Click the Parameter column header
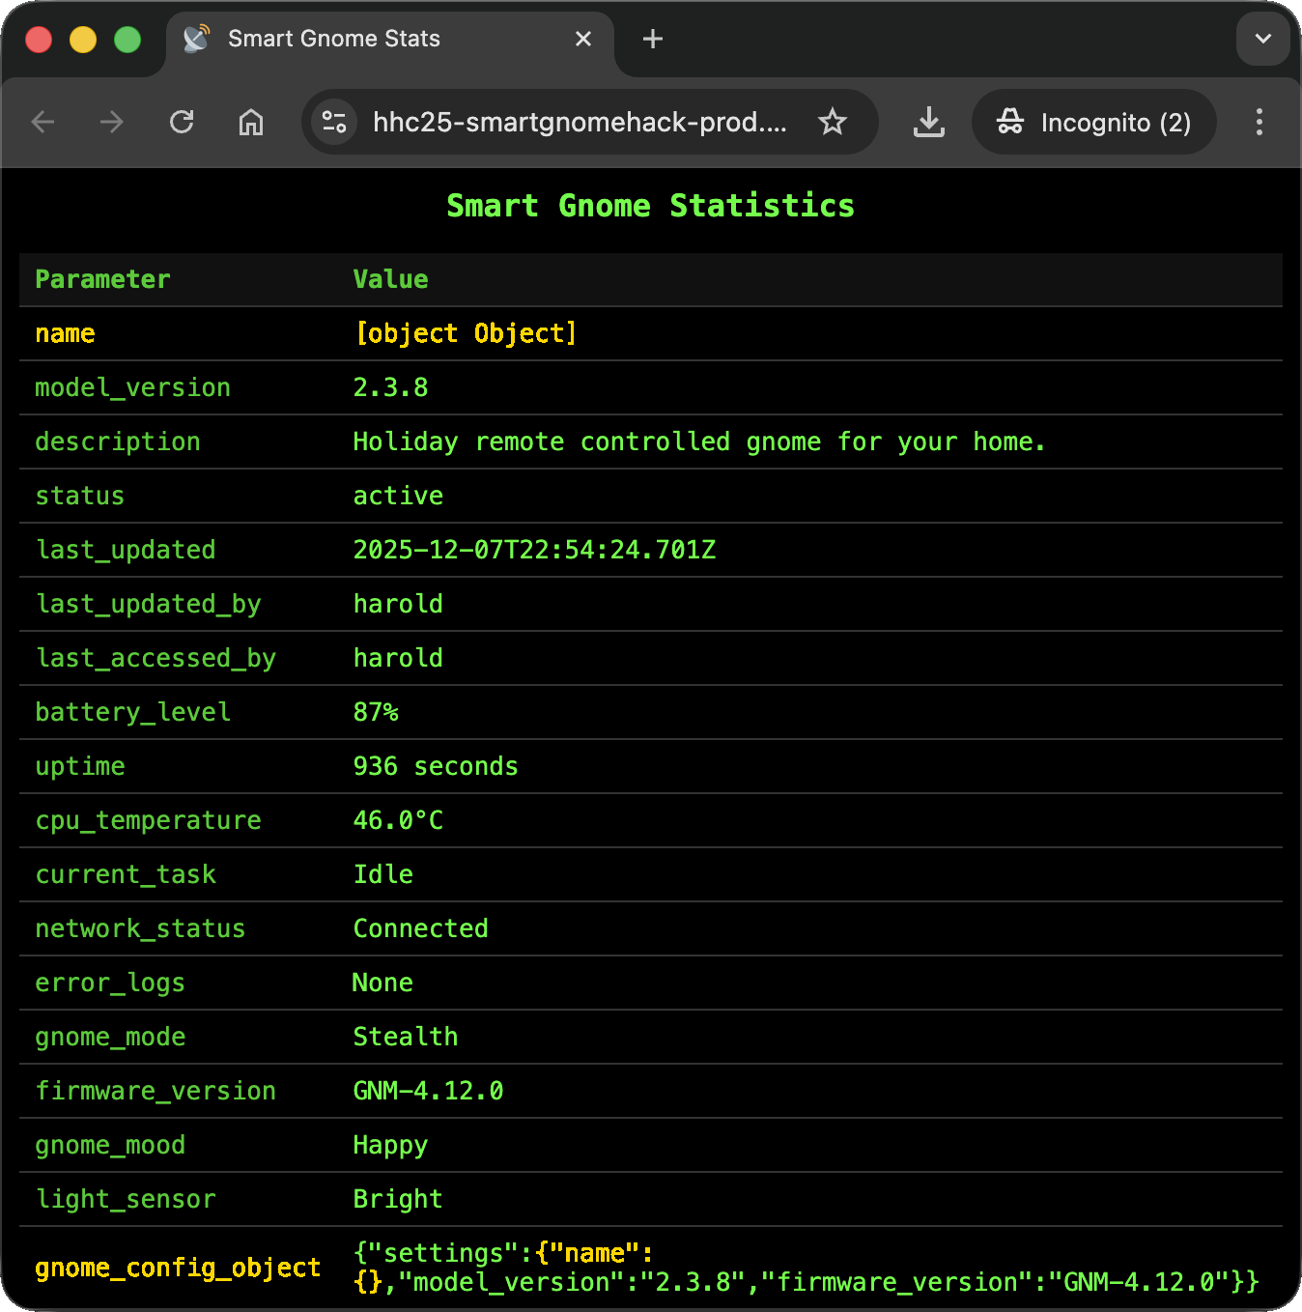This screenshot has height=1312, width=1302. tap(102, 279)
